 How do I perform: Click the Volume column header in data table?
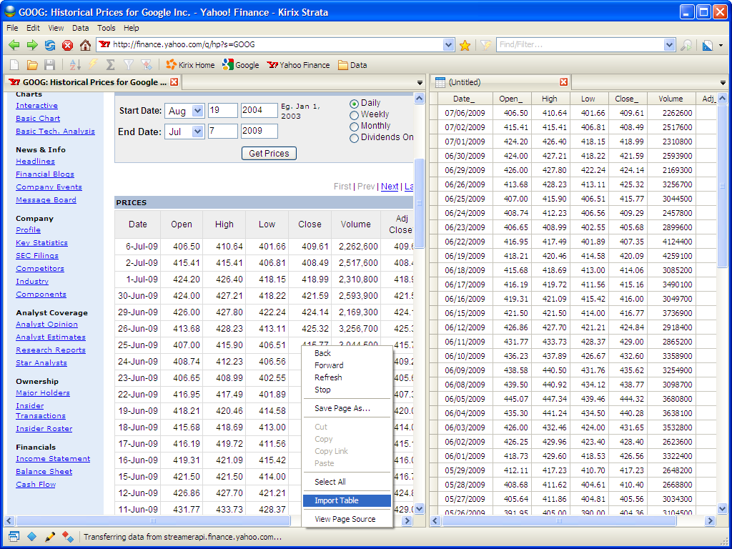coord(671,99)
